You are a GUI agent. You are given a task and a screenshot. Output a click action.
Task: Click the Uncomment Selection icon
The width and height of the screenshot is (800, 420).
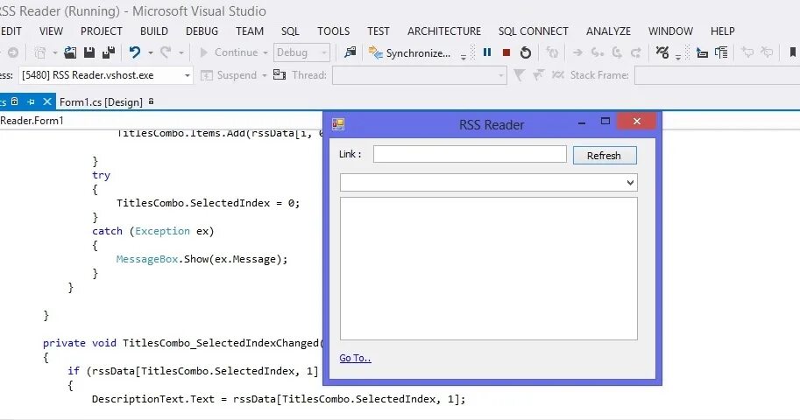coord(767,52)
